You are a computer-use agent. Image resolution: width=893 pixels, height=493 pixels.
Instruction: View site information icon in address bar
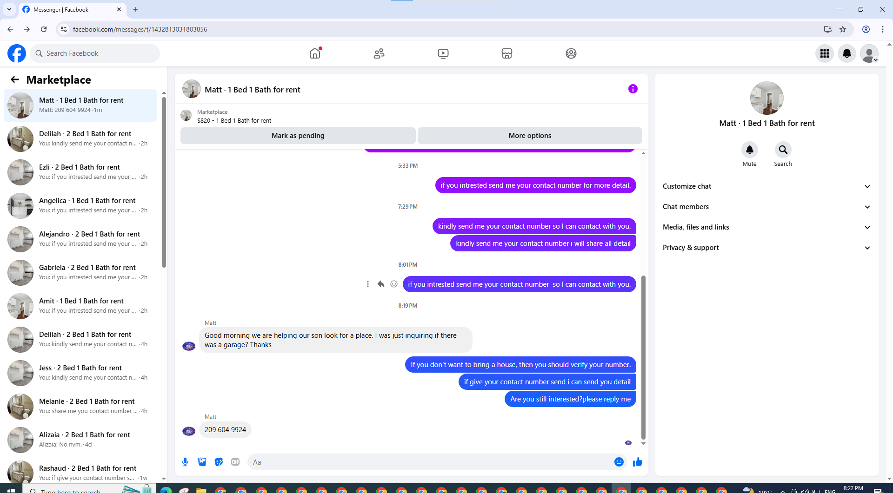point(64,29)
